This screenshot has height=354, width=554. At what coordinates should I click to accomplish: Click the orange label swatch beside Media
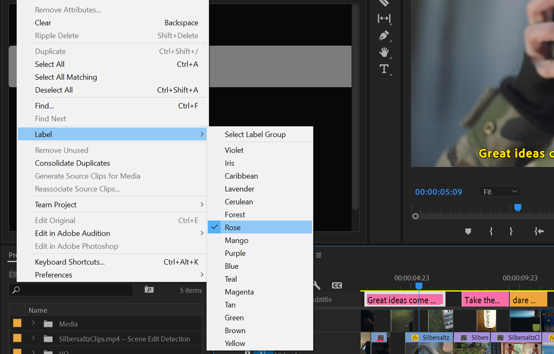(x=17, y=323)
